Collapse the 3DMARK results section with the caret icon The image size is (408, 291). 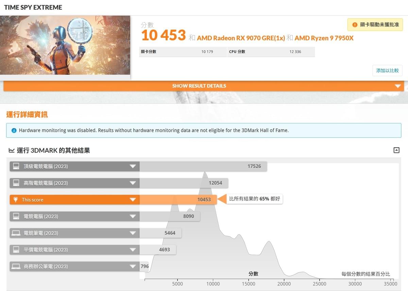point(396,150)
